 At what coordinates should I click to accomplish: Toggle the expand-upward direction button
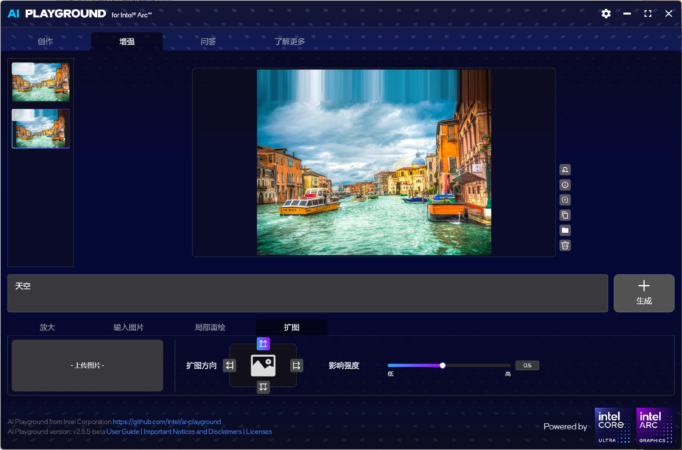pos(263,344)
